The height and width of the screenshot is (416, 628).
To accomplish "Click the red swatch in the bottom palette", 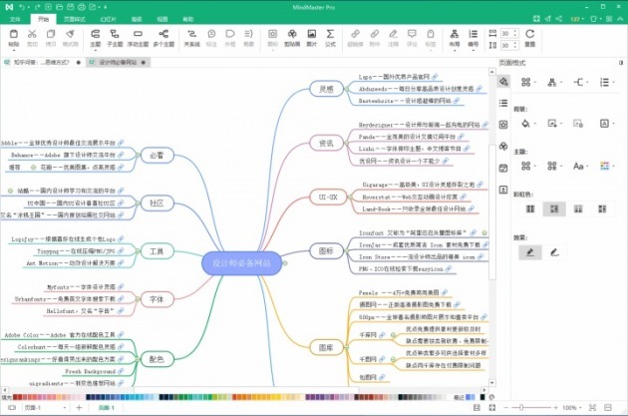I will tap(21, 397).
